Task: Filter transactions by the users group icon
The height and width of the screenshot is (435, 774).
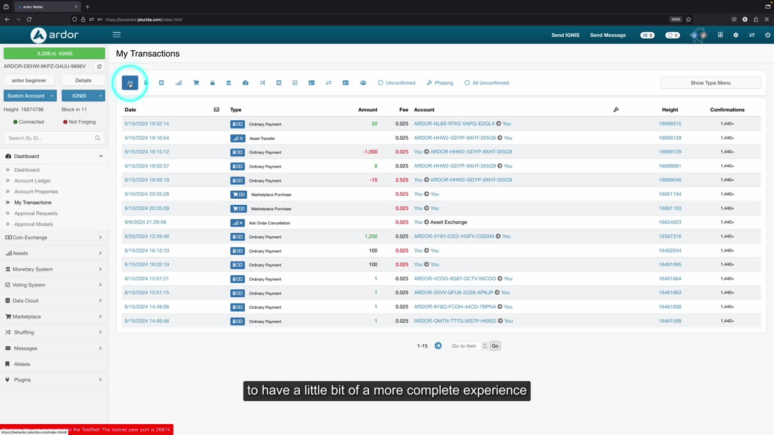Action: pyautogui.click(x=363, y=83)
